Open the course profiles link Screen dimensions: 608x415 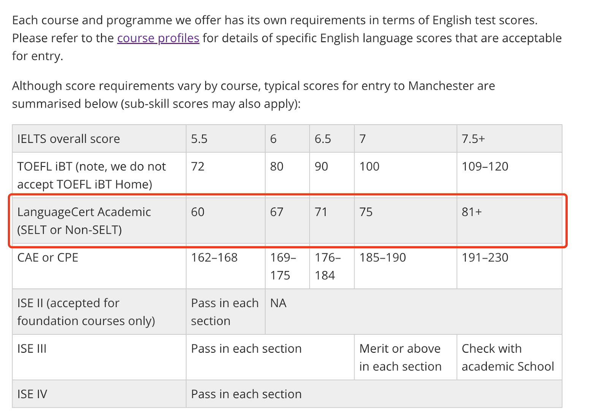coord(158,38)
